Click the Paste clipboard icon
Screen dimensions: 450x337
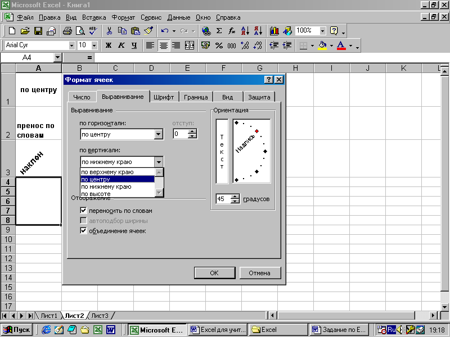135,31
